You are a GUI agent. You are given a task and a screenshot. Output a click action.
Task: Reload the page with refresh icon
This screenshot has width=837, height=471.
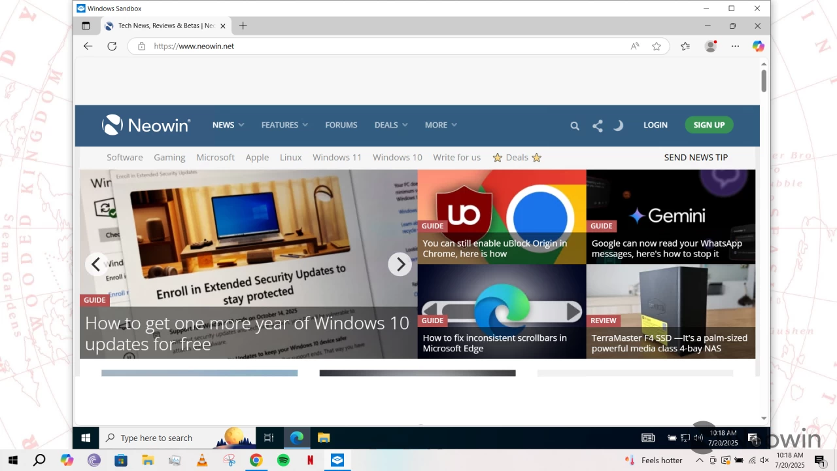point(112,46)
